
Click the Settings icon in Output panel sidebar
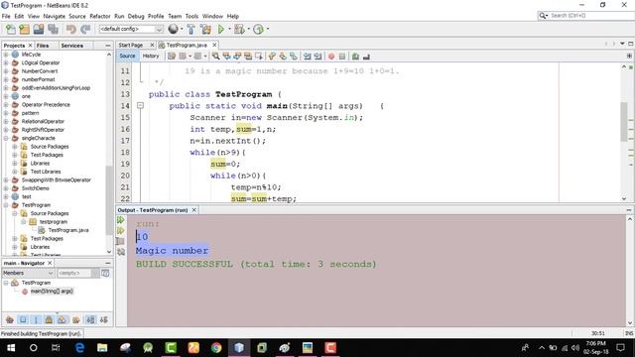121,252
